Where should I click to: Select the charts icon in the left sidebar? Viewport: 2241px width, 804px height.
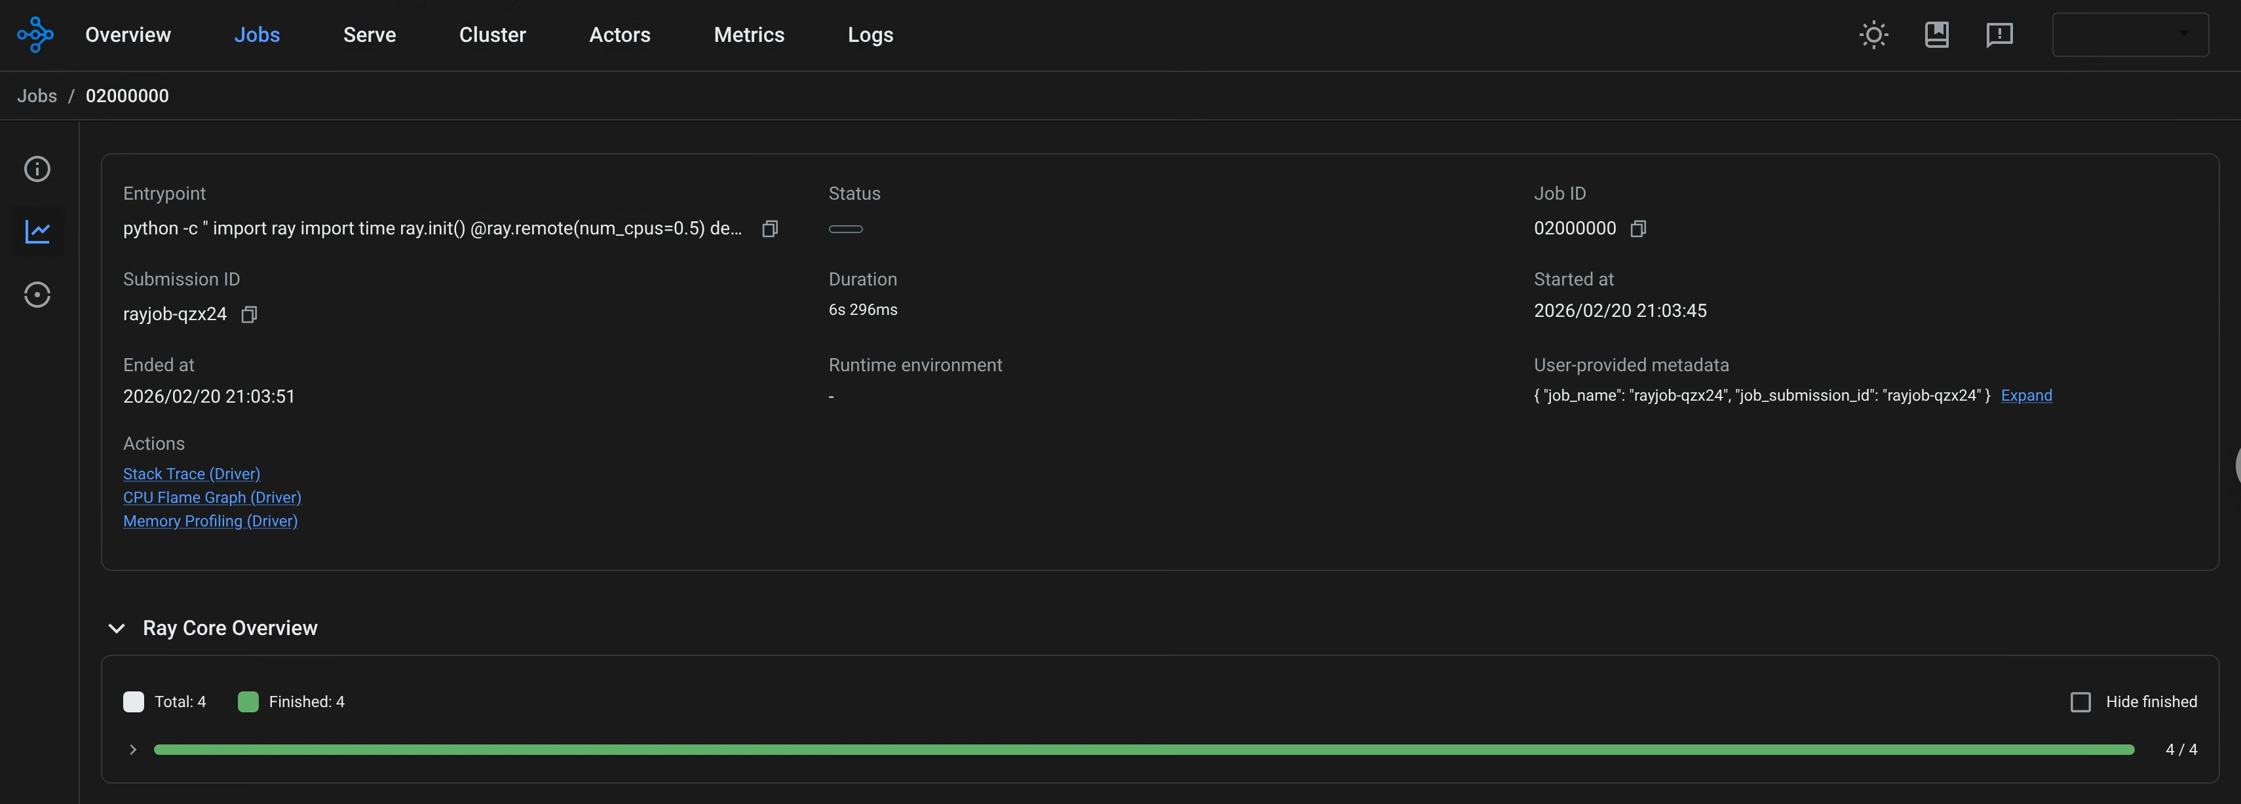coord(38,232)
